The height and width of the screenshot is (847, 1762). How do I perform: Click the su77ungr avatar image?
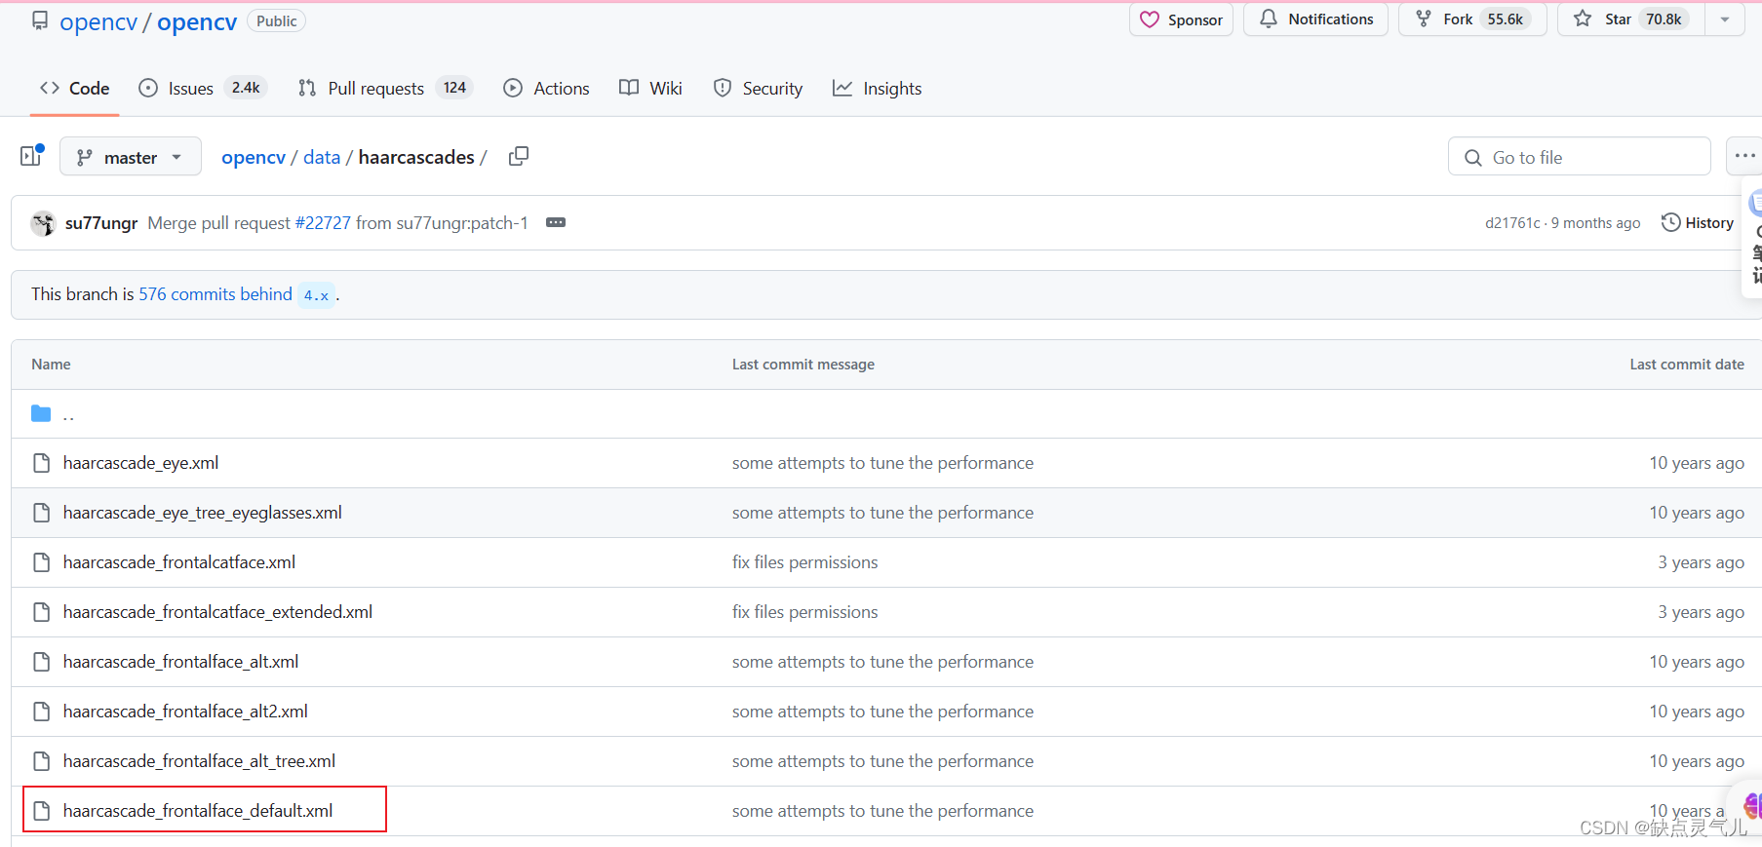click(43, 223)
